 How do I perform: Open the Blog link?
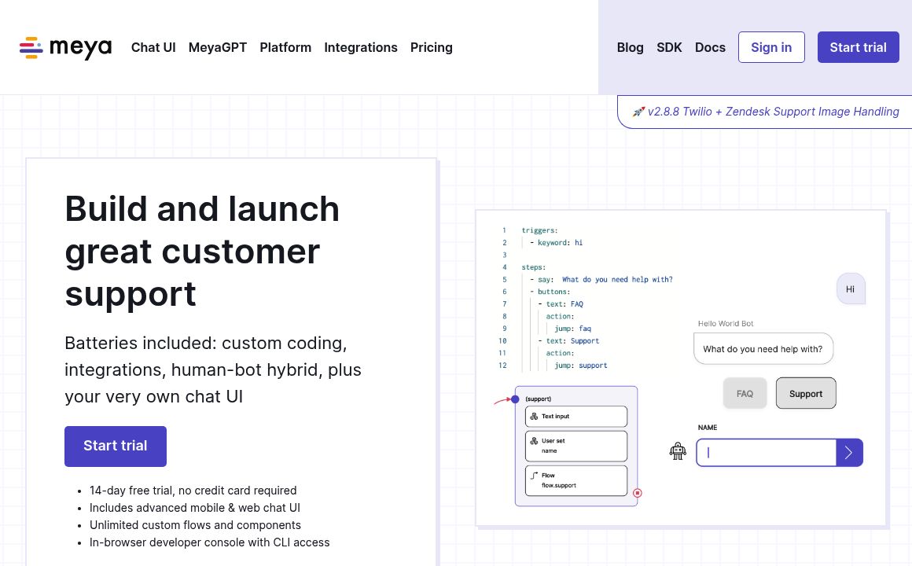630,47
